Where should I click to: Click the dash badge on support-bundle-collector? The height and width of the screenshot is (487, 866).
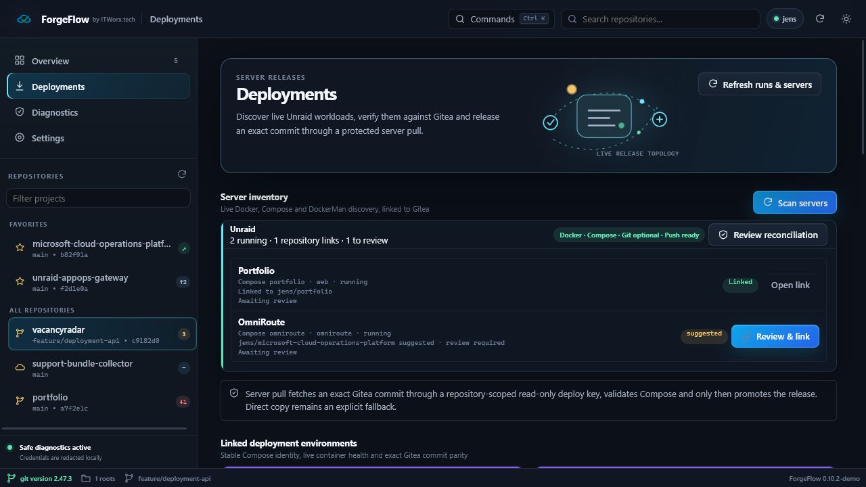click(183, 368)
